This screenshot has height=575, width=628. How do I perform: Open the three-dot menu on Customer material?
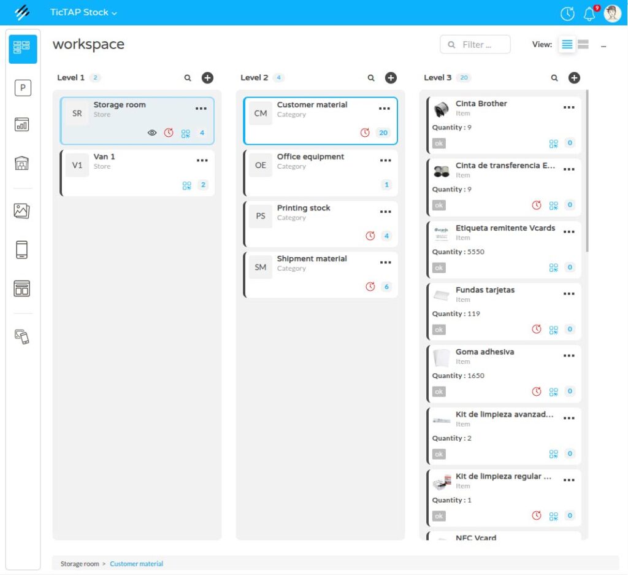click(x=385, y=109)
